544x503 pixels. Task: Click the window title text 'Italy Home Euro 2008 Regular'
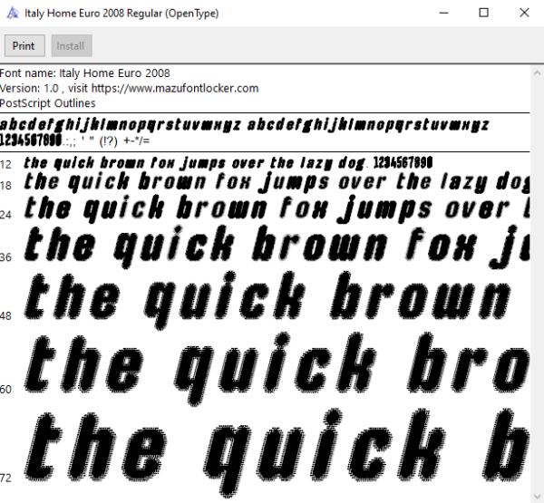coord(93,14)
